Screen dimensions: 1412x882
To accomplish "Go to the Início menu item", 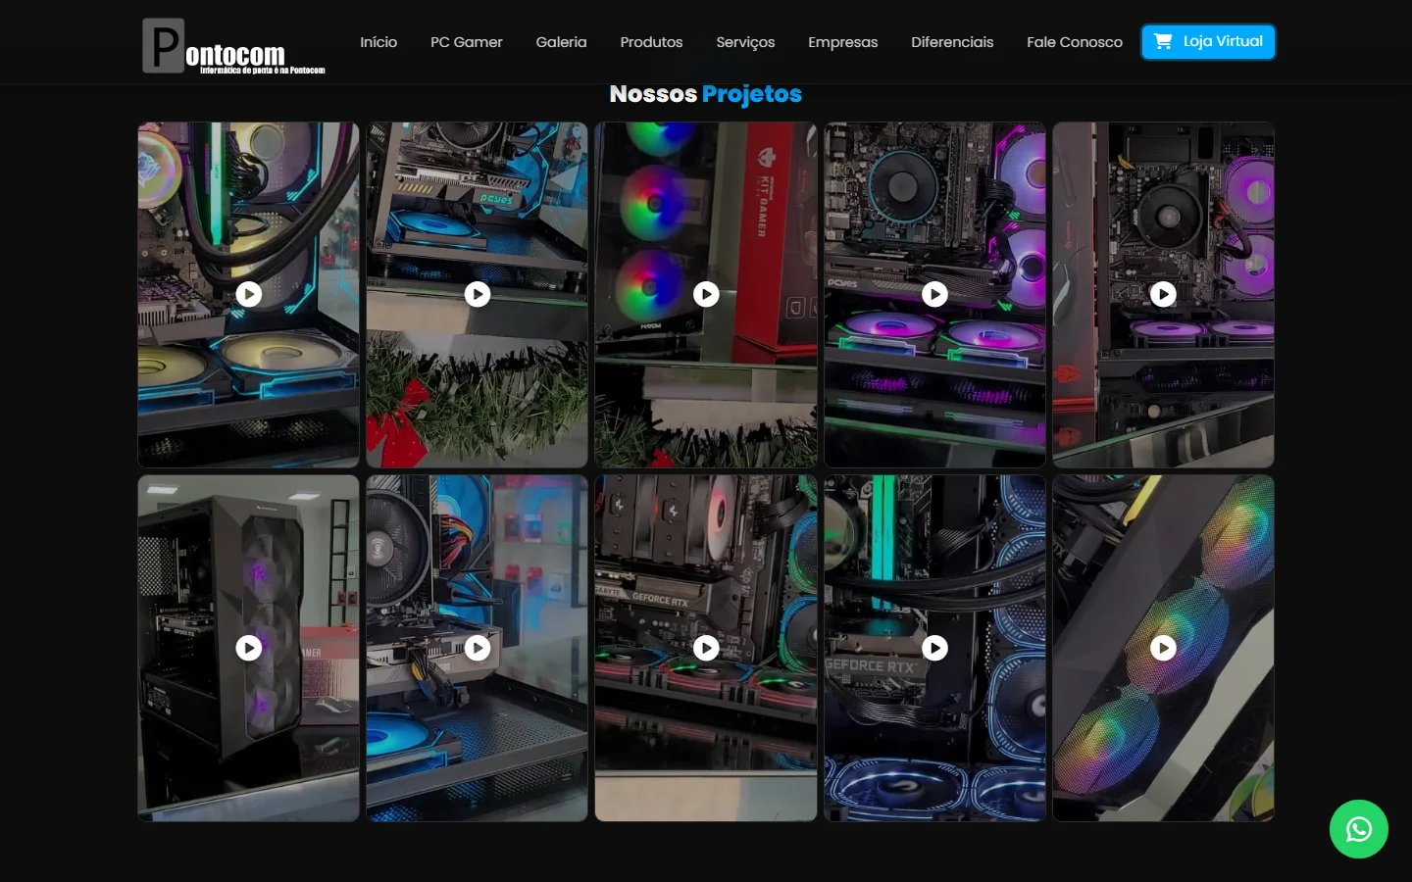I will coord(378,42).
